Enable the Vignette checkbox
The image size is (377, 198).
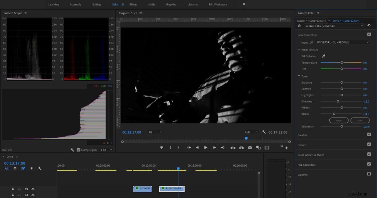[369, 174]
